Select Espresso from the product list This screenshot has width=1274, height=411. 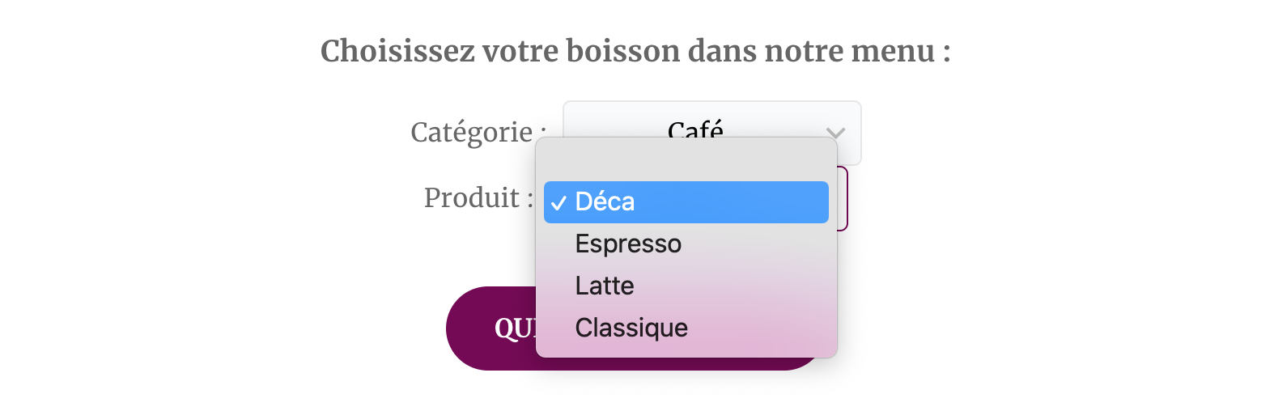click(686, 244)
